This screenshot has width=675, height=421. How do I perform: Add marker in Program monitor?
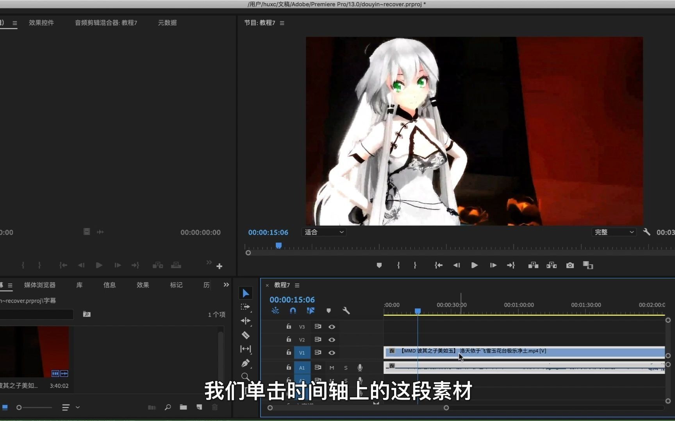[379, 265]
